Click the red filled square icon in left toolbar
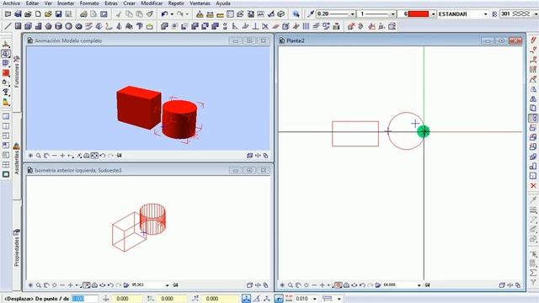 (6, 73)
